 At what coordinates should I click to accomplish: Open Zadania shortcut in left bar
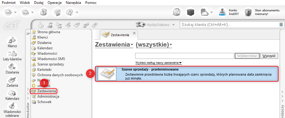[12, 82]
